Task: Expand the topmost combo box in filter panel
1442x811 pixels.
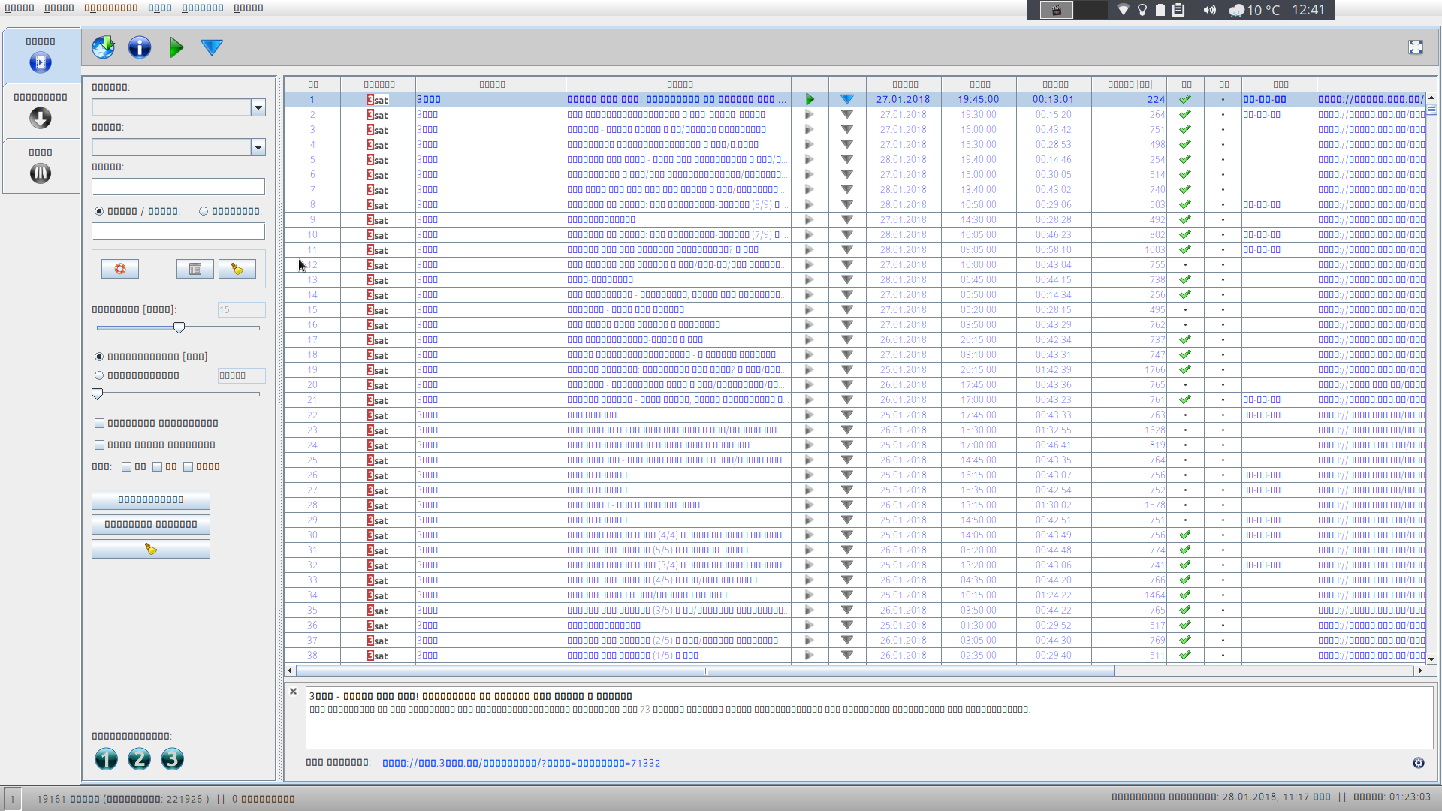Action: point(258,107)
